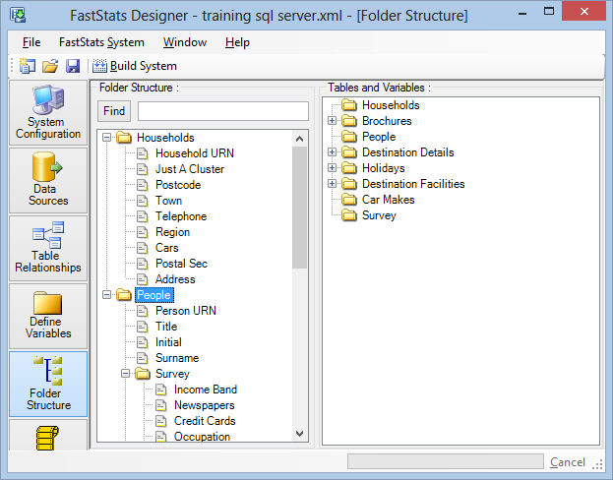Image resolution: width=613 pixels, height=480 pixels.
Task: Click the FastStats application icon in title bar
Action: coord(18,15)
